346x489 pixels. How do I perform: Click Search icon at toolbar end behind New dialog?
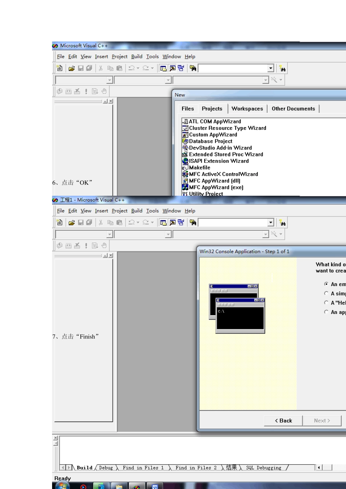click(x=282, y=68)
